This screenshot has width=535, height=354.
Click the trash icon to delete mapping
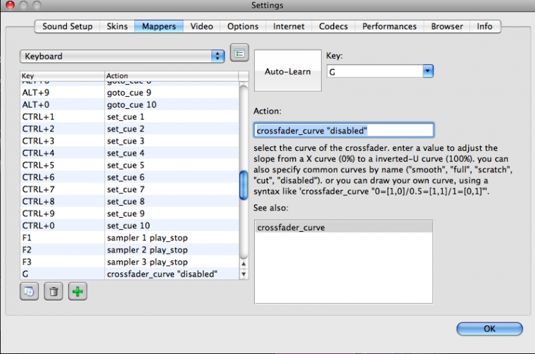[54, 292]
